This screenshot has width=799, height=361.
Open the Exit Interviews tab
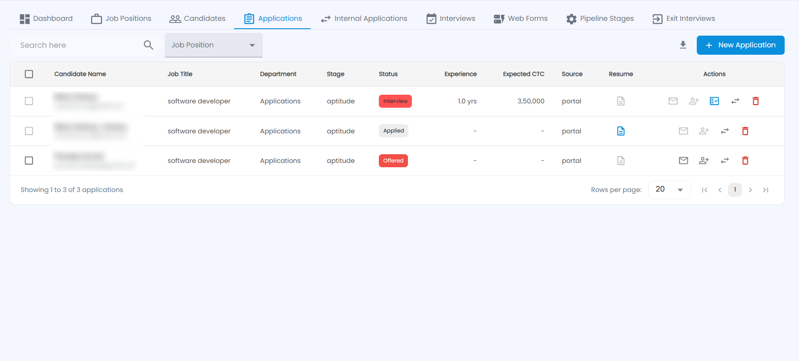683,19
